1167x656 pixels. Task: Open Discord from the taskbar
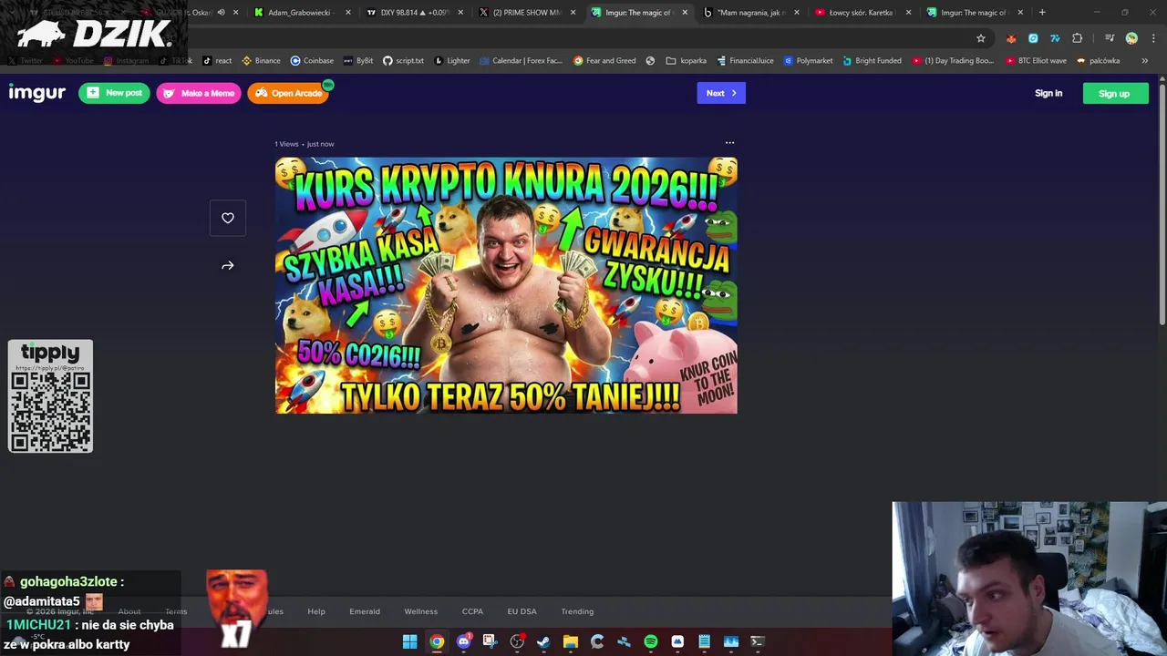[463, 641]
